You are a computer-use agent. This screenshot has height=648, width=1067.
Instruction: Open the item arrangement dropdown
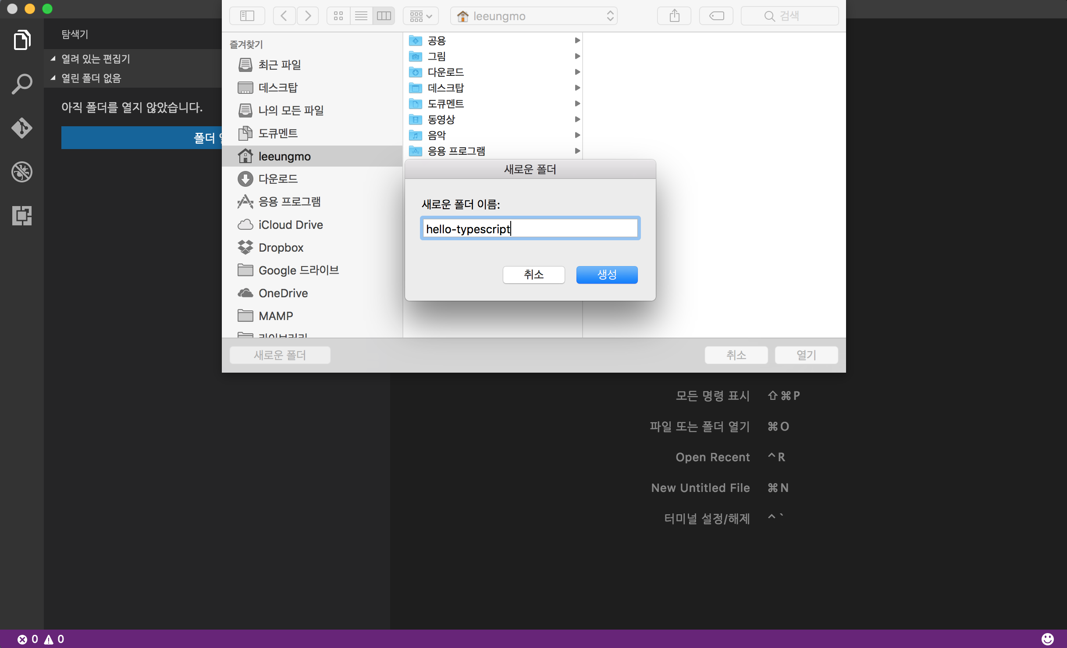click(420, 15)
